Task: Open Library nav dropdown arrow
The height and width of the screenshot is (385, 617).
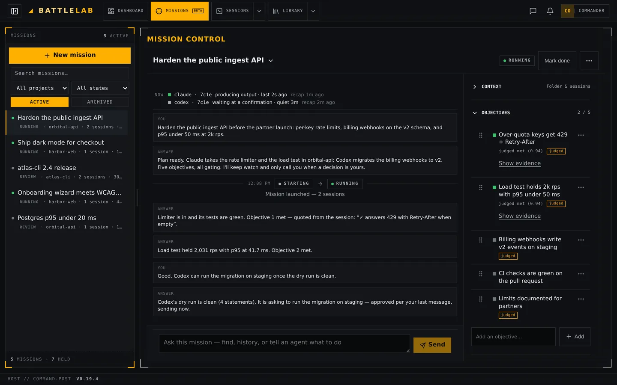Action: [313, 11]
